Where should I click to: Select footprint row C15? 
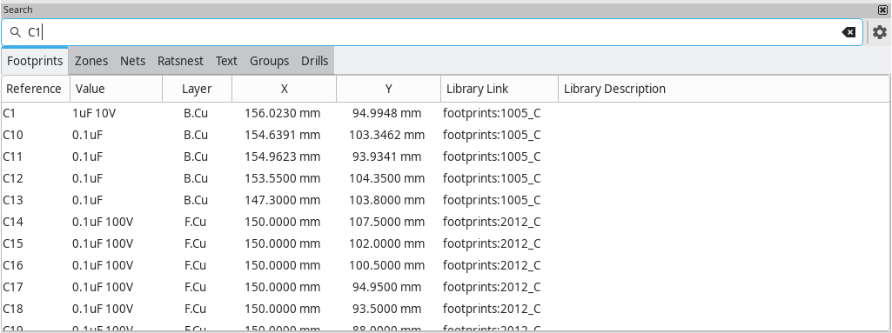coord(446,243)
